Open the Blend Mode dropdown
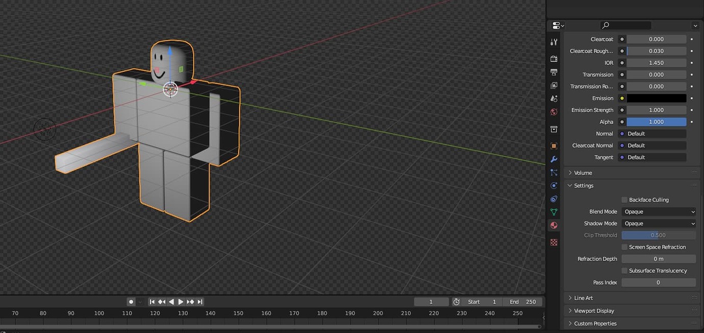Viewport: 704px width, 333px height. coord(659,212)
